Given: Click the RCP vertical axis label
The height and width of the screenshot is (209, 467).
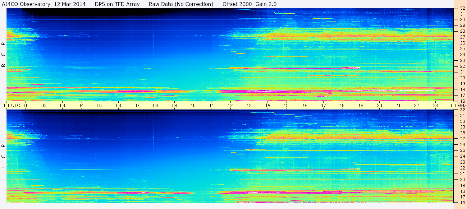Looking at the screenshot, I should point(3,55).
